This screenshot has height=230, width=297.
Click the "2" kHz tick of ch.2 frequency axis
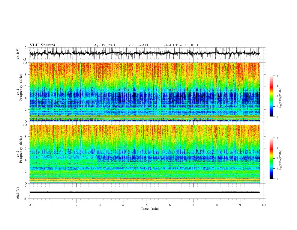[26, 172]
